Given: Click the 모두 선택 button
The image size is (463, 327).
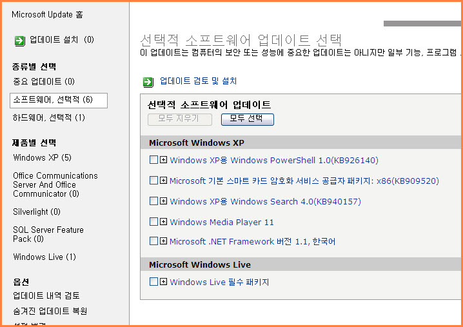Looking at the screenshot, I should (248, 119).
